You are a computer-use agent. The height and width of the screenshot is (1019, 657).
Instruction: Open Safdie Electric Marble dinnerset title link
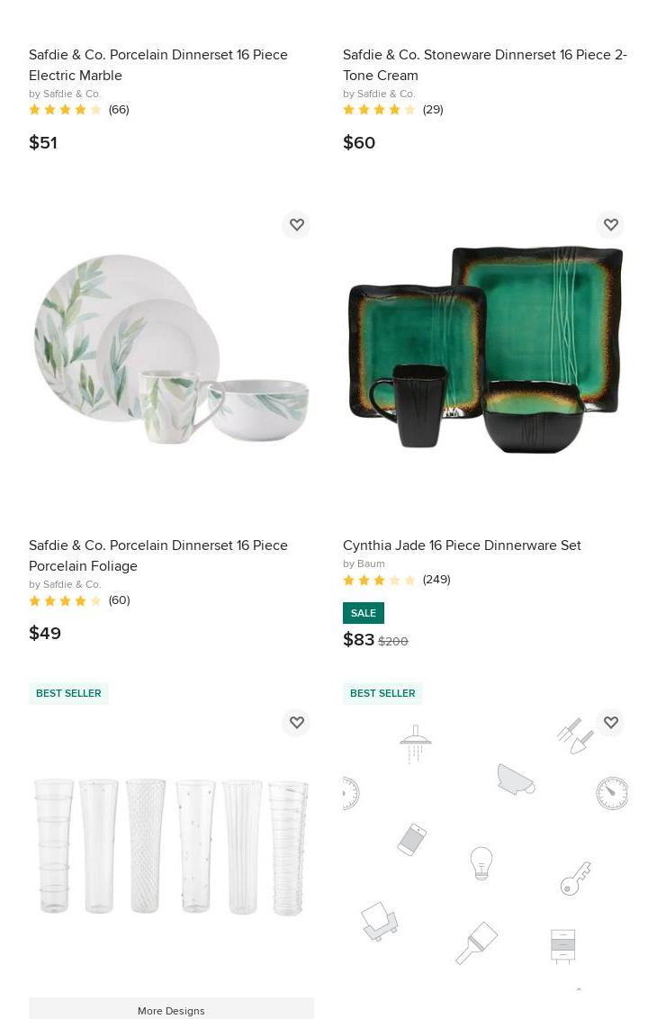pyautogui.click(x=157, y=65)
